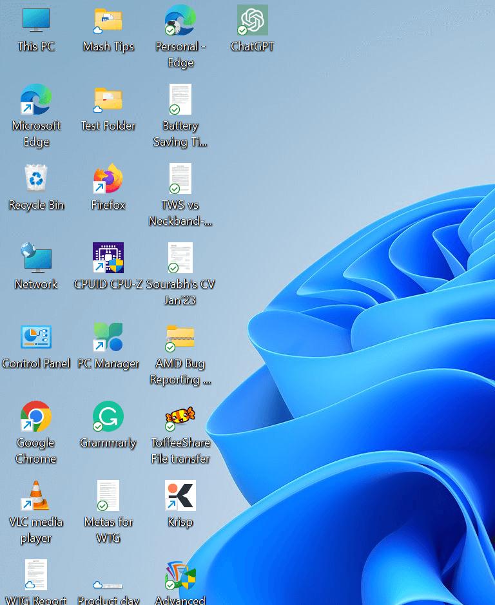Click the Microsoft Edge shortcut icon

pyautogui.click(x=36, y=100)
